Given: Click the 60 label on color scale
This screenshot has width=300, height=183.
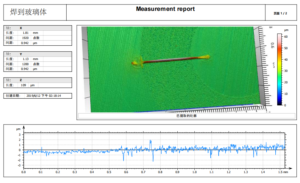Looking at the screenshot, I should [x=286, y=37].
